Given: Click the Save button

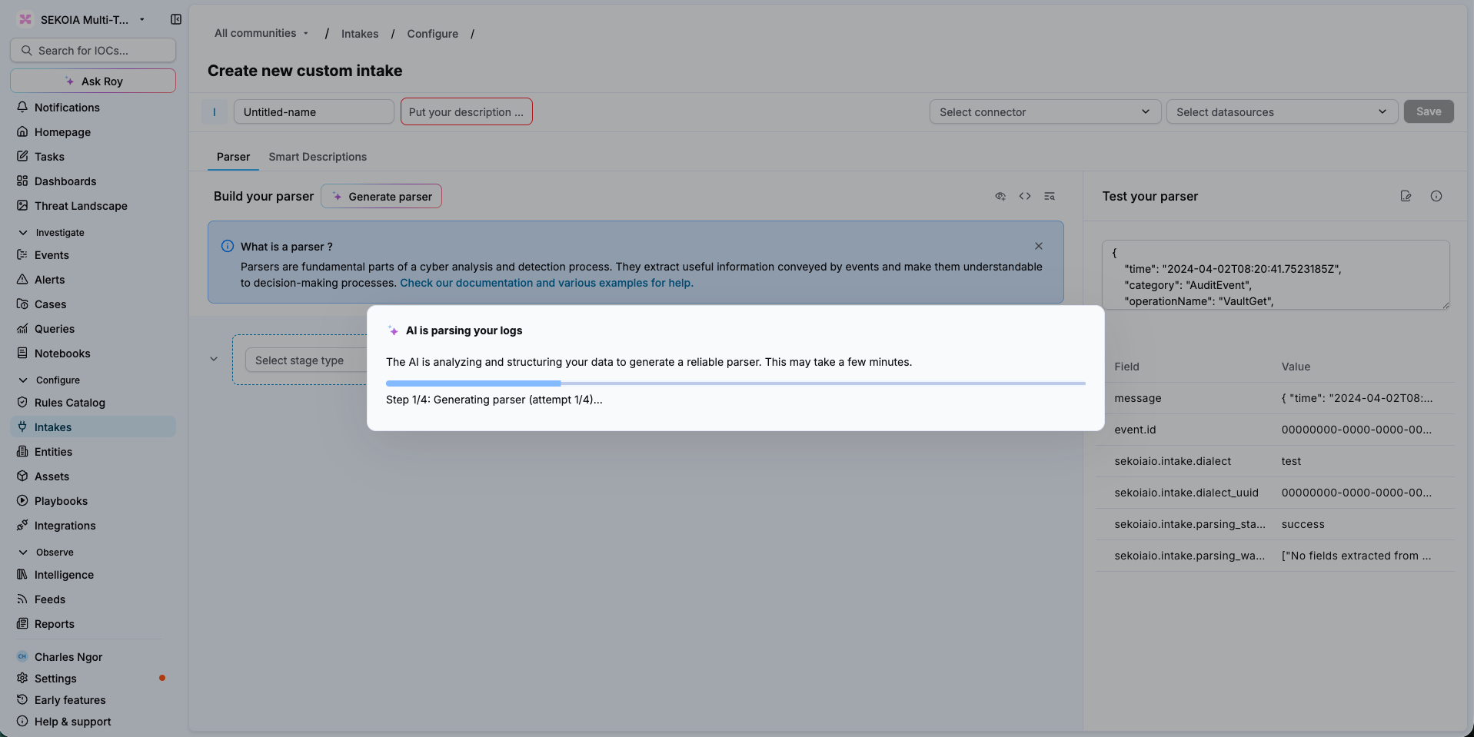Looking at the screenshot, I should [1429, 111].
